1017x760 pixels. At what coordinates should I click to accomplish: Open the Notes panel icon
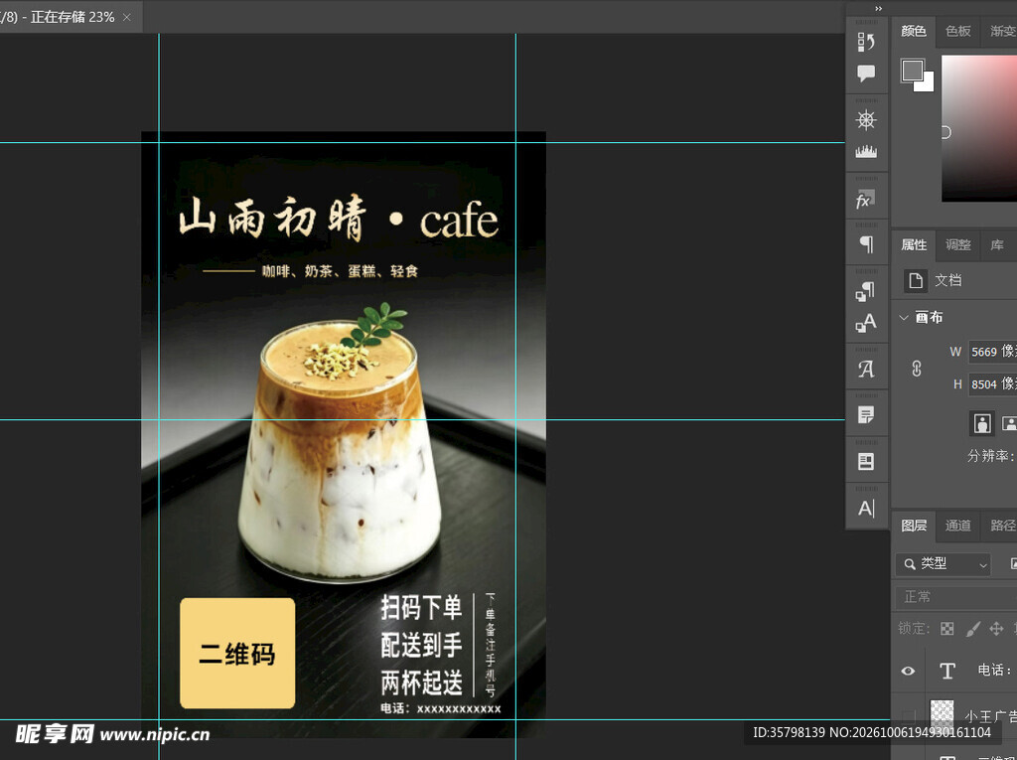click(866, 414)
